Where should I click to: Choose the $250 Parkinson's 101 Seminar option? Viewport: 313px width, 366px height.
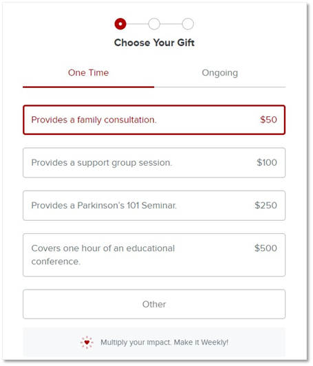[x=154, y=206]
